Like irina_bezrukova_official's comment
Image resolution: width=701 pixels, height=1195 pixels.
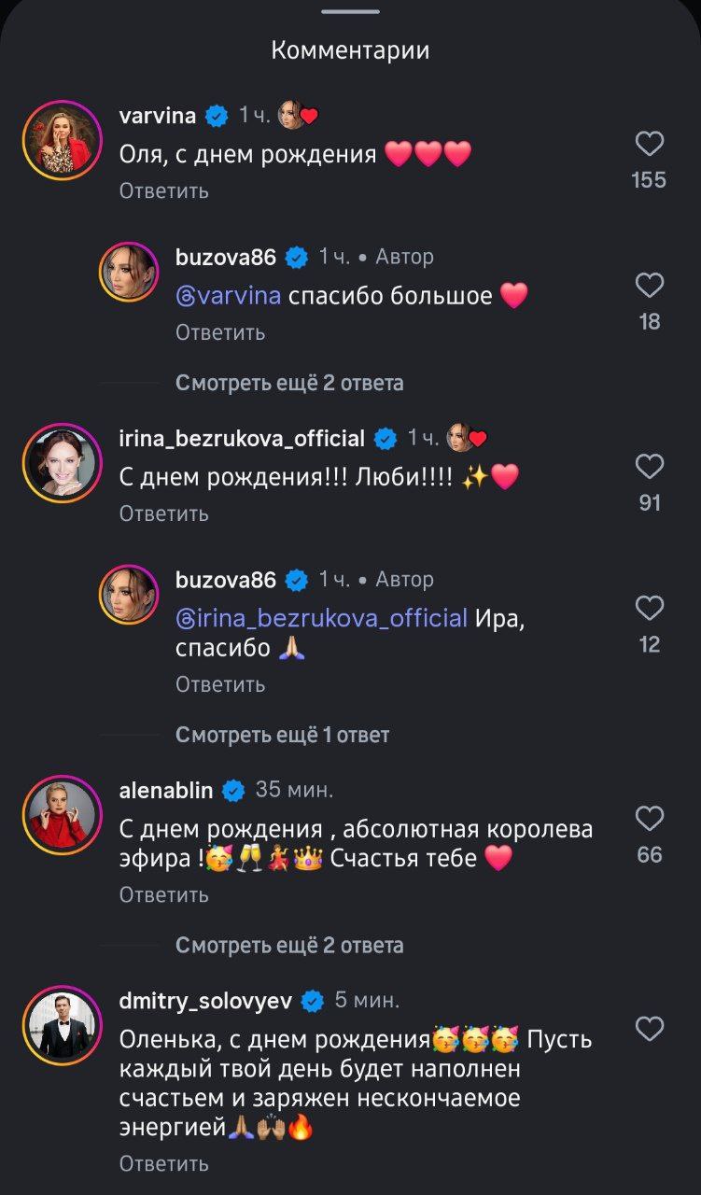click(x=649, y=467)
